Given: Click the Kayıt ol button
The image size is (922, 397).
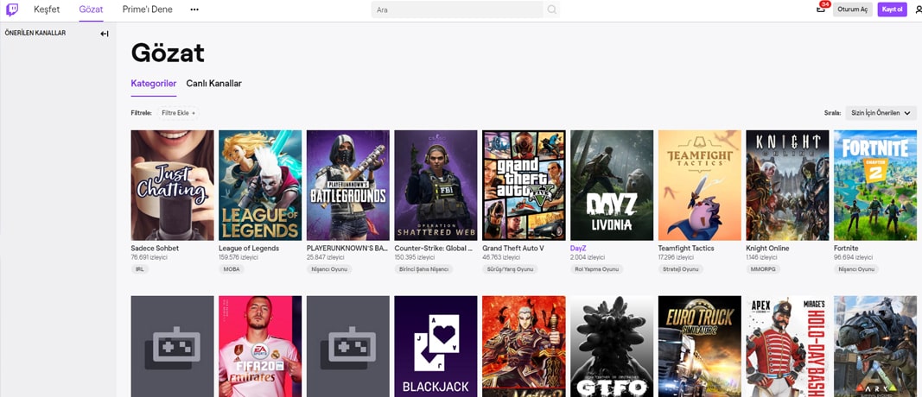Looking at the screenshot, I should [x=892, y=9].
